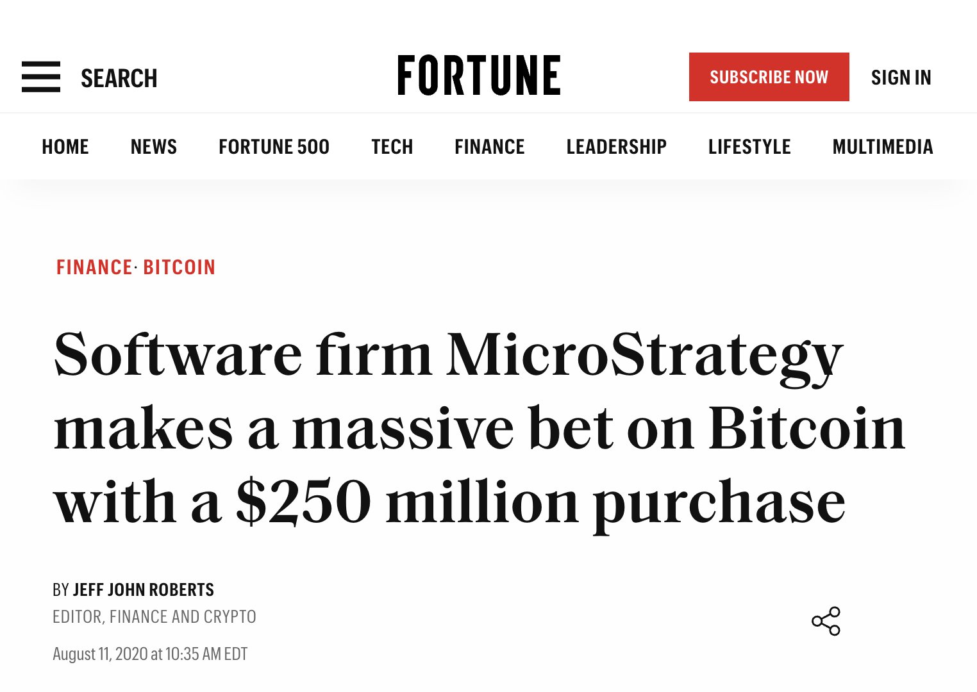Go to the HOME nav item

pos(65,147)
